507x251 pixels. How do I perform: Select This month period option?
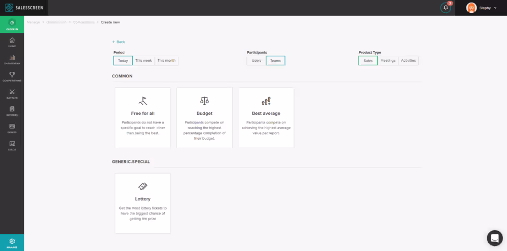click(x=166, y=61)
